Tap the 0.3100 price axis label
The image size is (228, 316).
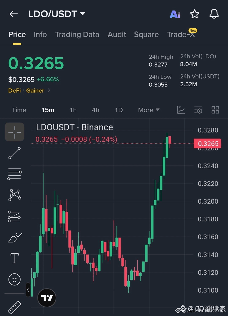[x=208, y=290]
